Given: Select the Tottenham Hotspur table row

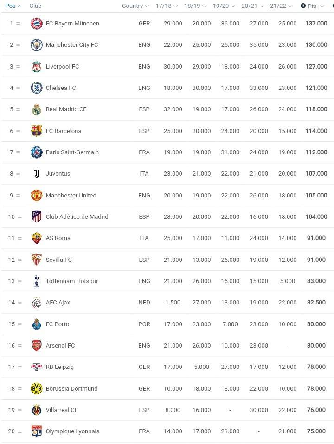Looking at the screenshot, I should click(x=167, y=281).
